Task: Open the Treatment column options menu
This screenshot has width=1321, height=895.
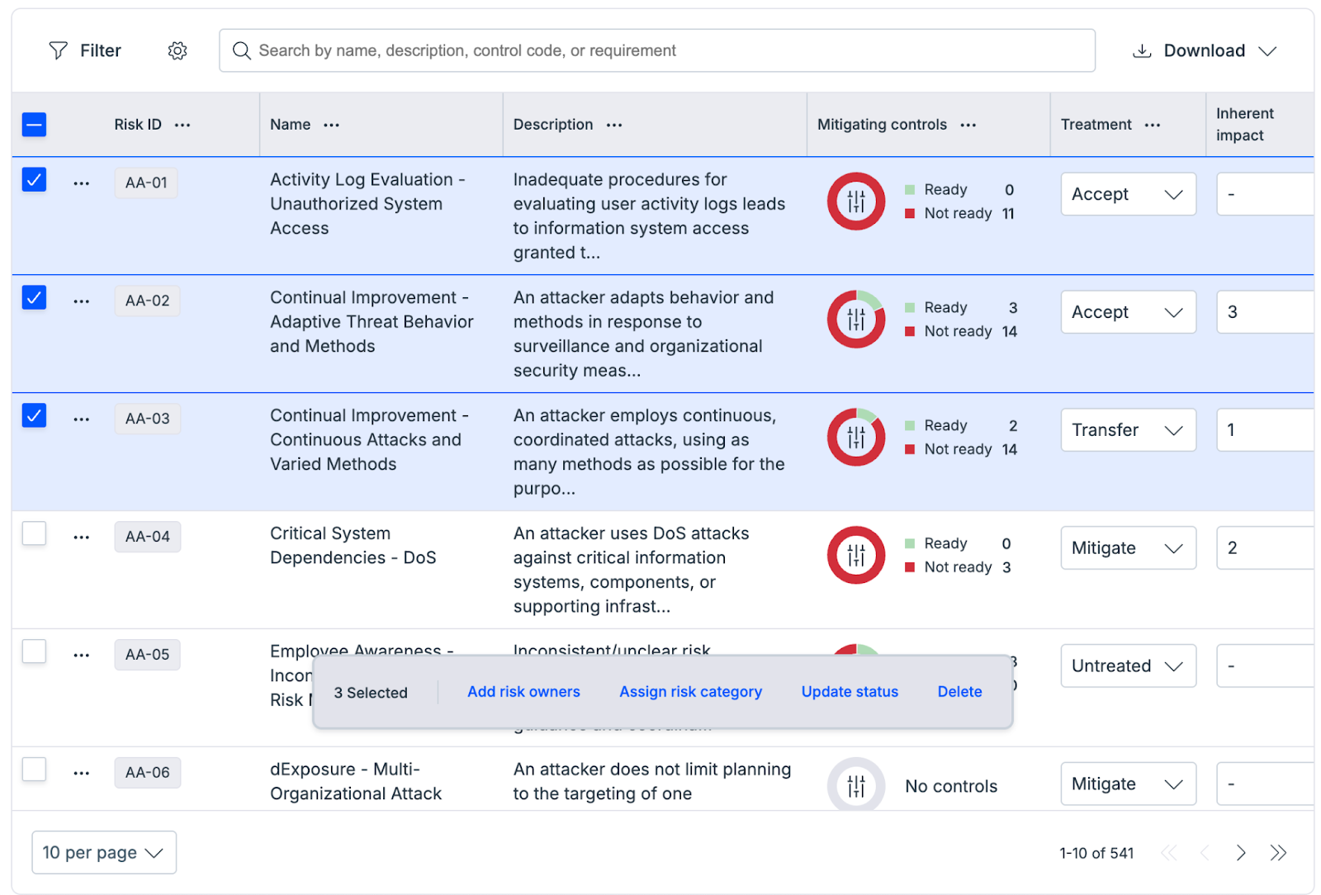Action: (x=1153, y=125)
